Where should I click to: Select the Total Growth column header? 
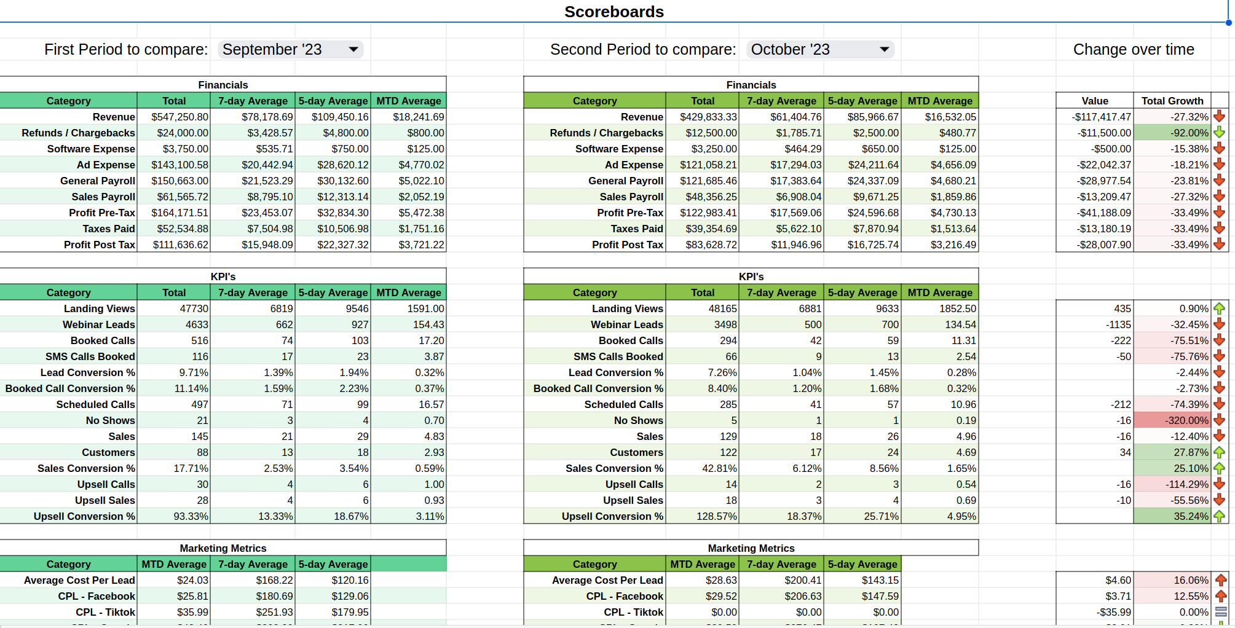tap(1172, 101)
